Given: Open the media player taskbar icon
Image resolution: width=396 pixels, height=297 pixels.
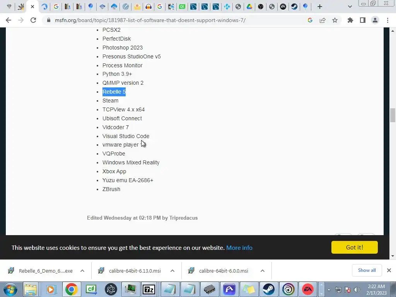Looking at the screenshot, I should tap(51, 289).
